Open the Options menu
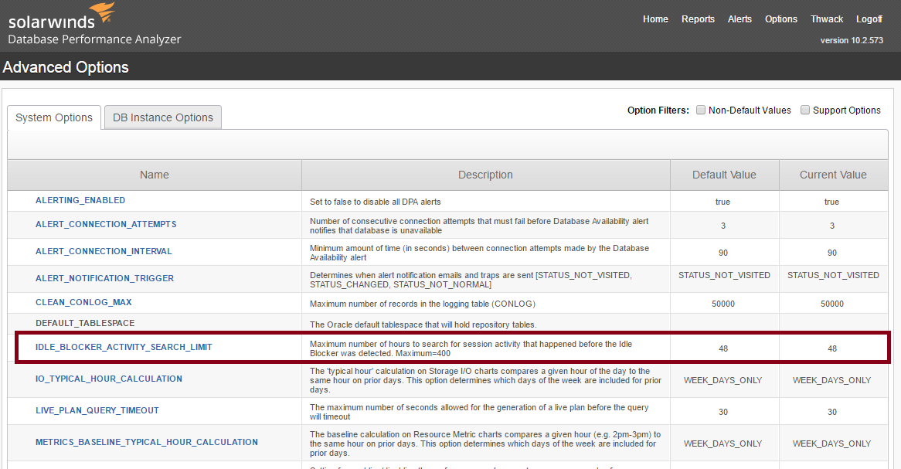Image resolution: width=901 pixels, height=469 pixels. coord(780,19)
